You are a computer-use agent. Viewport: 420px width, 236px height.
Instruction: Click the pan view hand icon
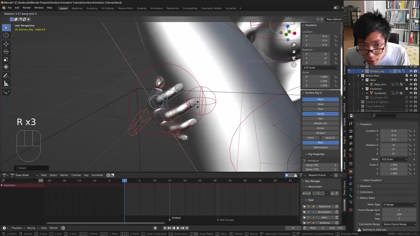coord(294,51)
